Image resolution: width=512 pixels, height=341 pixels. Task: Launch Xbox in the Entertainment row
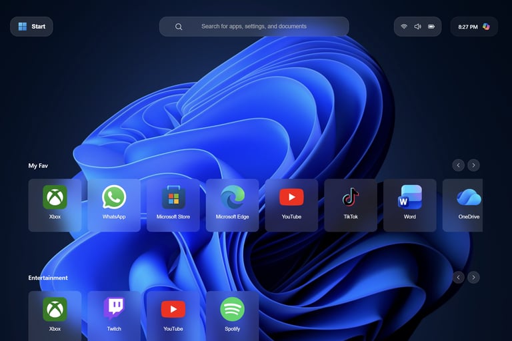(x=55, y=316)
